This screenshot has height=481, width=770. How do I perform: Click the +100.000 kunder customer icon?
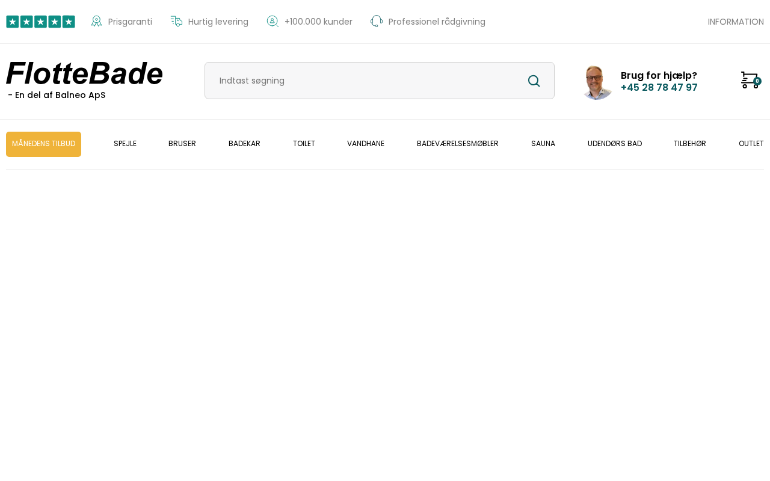click(x=273, y=22)
